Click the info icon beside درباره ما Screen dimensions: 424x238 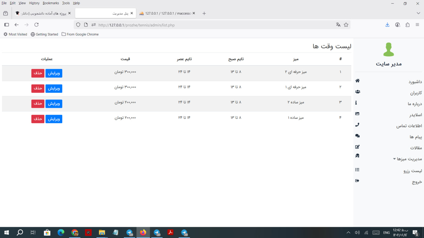[x=356, y=103]
